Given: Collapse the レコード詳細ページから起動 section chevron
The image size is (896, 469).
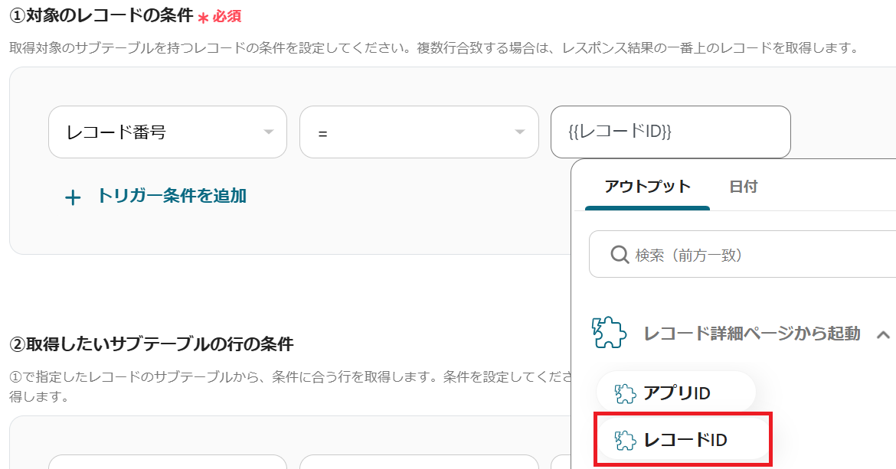Looking at the screenshot, I should pyautogui.click(x=883, y=334).
